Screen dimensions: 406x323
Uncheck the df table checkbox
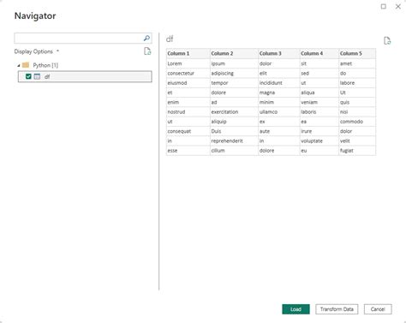[x=28, y=76]
